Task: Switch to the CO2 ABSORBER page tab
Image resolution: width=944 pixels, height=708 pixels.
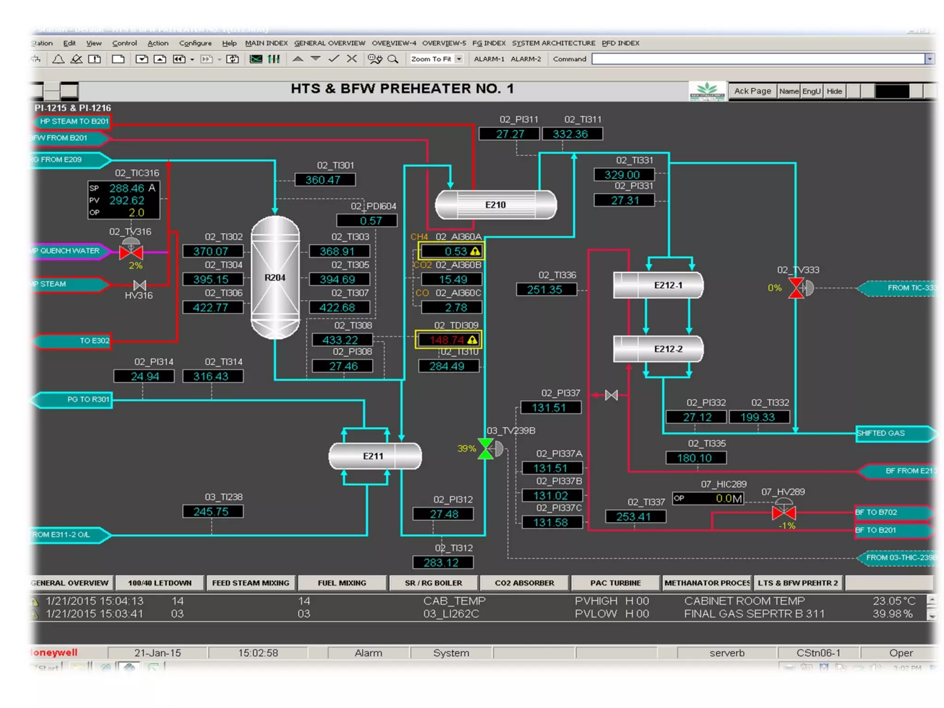Action: (x=524, y=583)
